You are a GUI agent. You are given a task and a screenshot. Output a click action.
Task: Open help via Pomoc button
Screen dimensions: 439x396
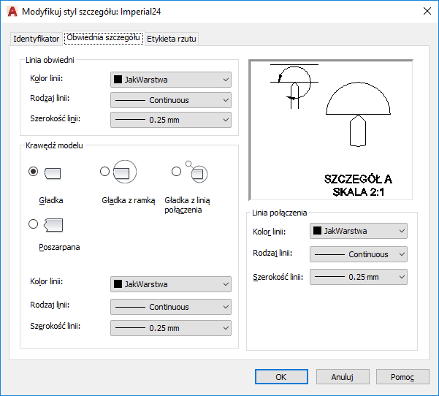coord(402,377)
